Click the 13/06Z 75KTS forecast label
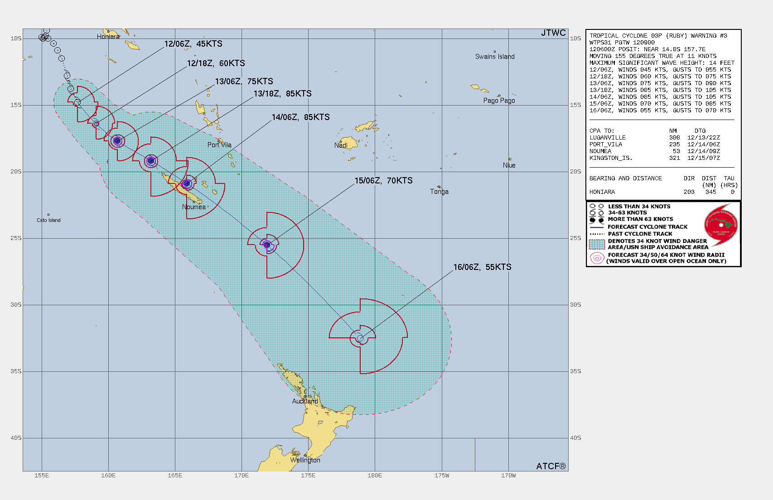 (244, 82)
